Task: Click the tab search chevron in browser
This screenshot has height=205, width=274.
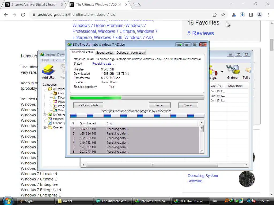Action: pos(231,4)
